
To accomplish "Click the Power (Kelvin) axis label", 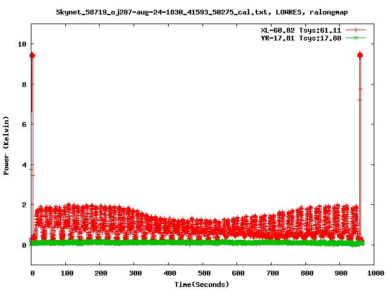I will [x=6, y=146].
